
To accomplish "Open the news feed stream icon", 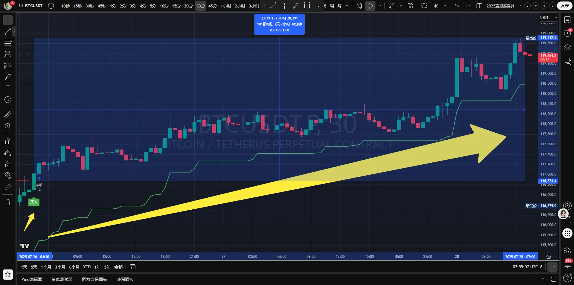I will click(567, 250).
